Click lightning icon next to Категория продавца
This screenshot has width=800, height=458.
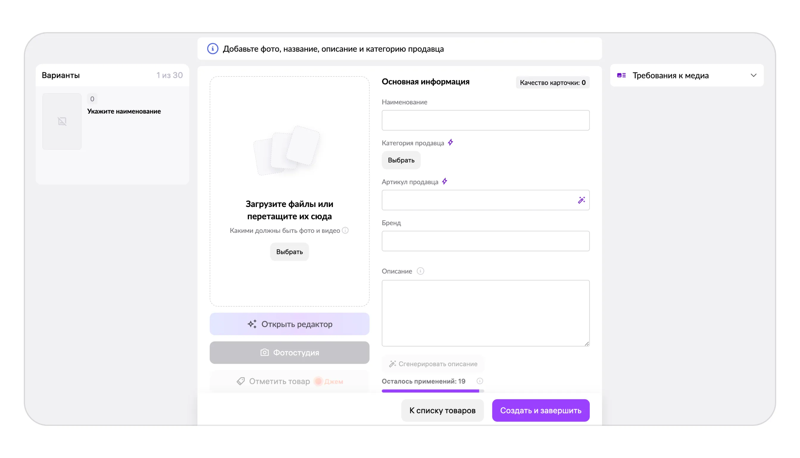450,142
